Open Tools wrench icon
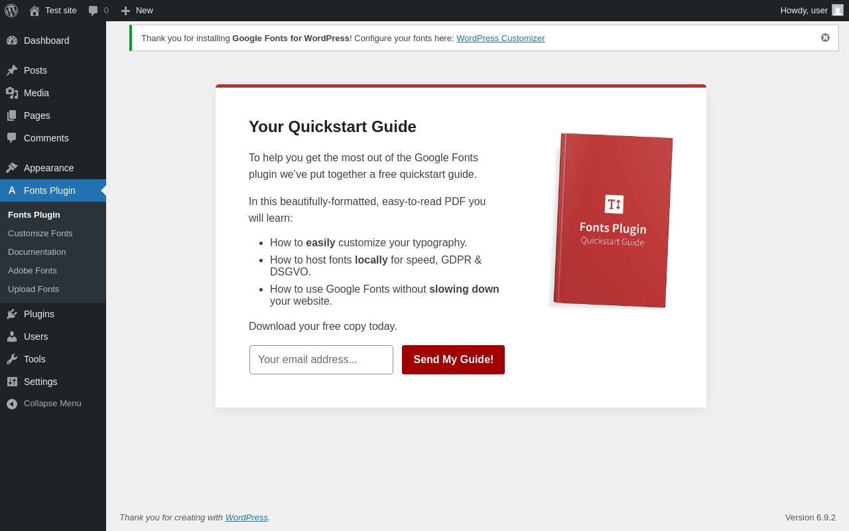The height and width of the screenshot is (531, 849). (x=12, y=359)
